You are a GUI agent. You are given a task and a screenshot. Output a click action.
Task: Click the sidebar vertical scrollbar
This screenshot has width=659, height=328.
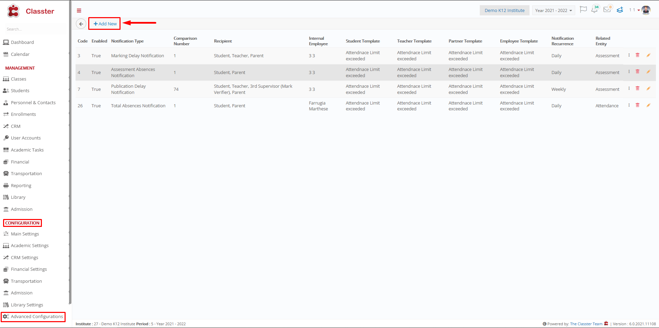click(70, 153)
